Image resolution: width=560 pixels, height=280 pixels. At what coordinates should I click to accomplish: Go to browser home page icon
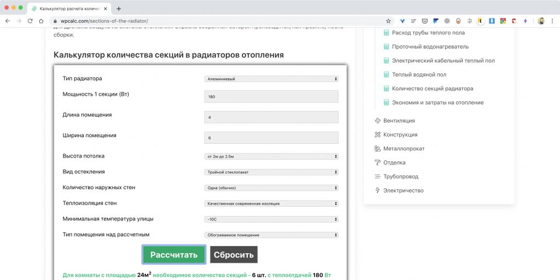click(x=41, y=21)
